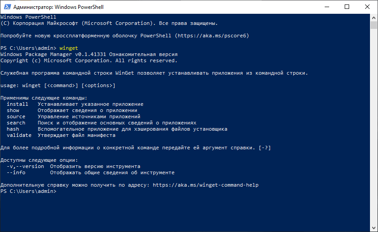Viewport: 378px width, 232px height.
Task: Click the "search" command in the list
Action: point(16,123)
